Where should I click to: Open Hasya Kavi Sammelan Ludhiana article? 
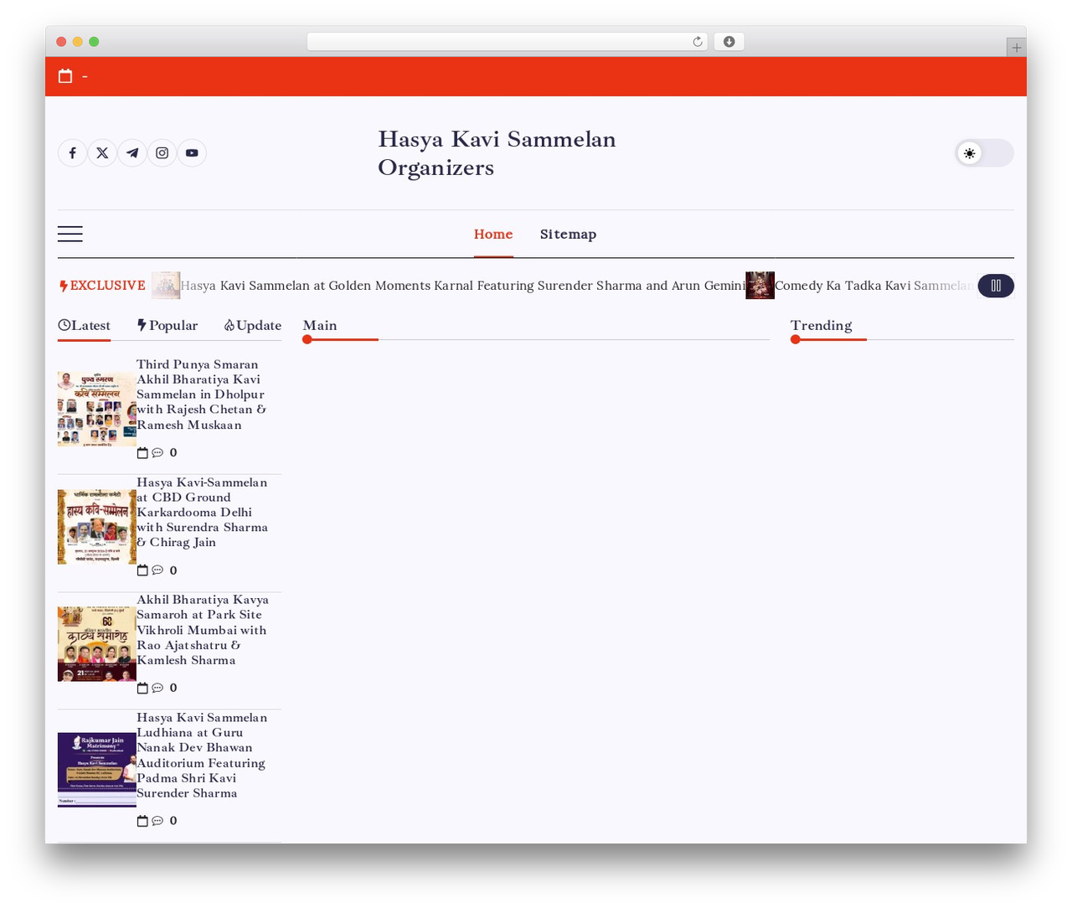(202, 756)
